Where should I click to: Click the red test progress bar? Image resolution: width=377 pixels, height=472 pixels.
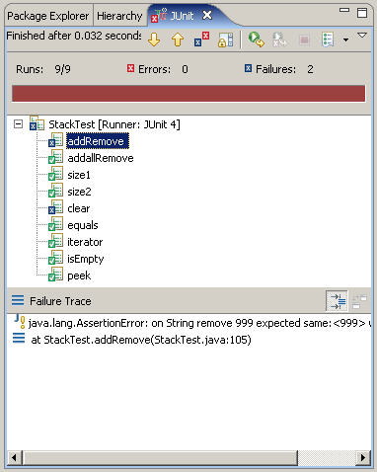coord(188,94)
